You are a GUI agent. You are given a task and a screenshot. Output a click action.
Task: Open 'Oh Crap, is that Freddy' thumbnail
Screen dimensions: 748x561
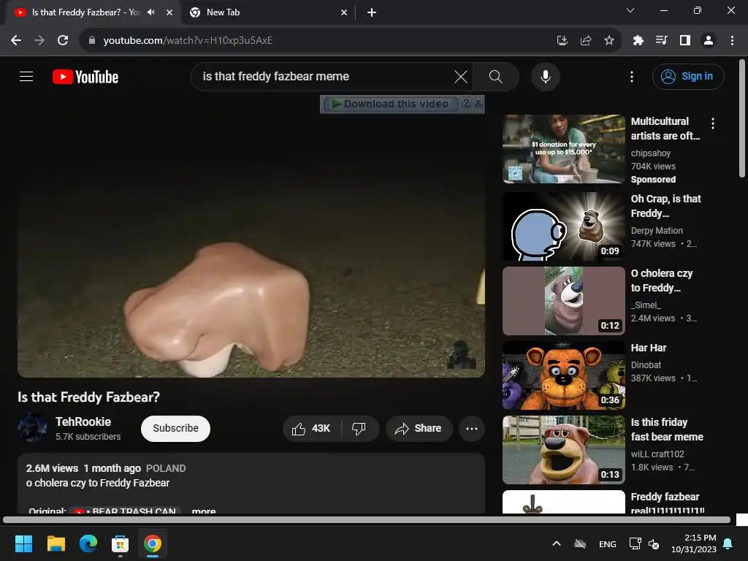click(x=563, y=226)
